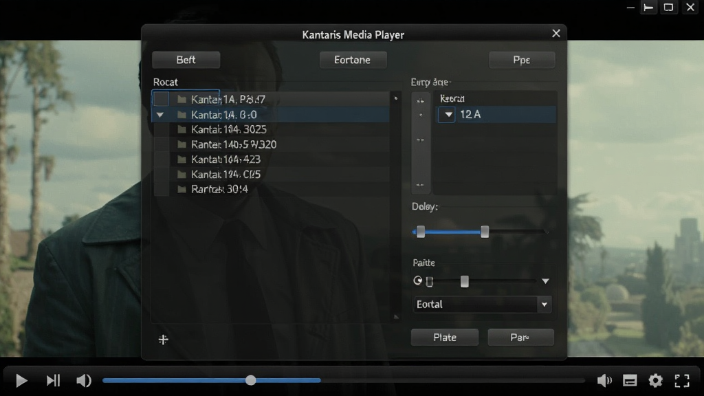The width and height of the screenshot is (704, 396).
Task: Click the Par button
Action: click(520, 337)
